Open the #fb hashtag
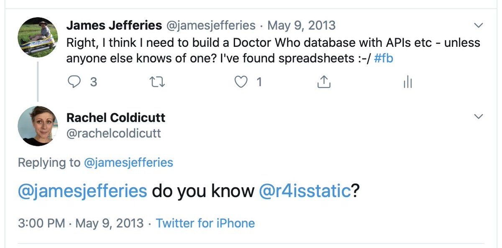This screenshot has width=502, height=248. [383, 59]
